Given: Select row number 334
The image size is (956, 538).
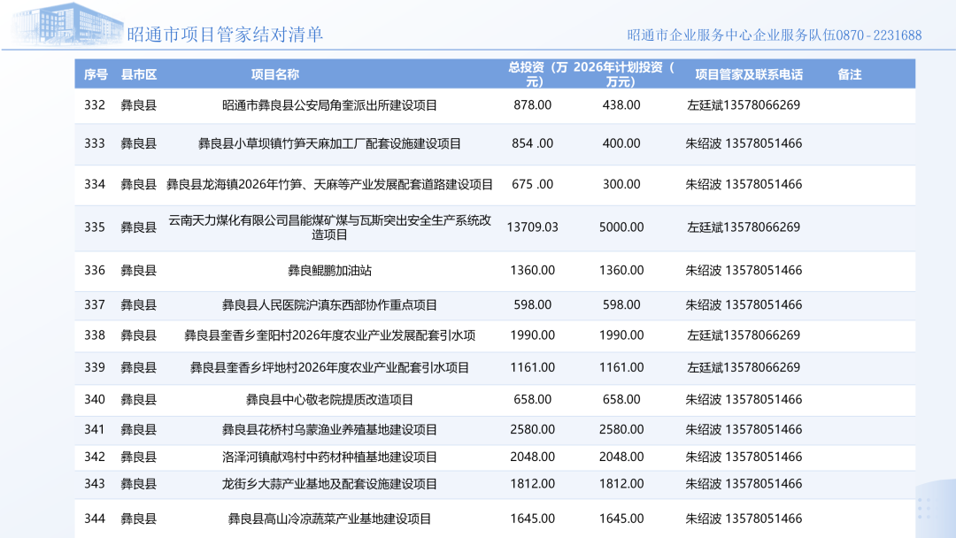Looking at the screenshot, I should point(95,184).
